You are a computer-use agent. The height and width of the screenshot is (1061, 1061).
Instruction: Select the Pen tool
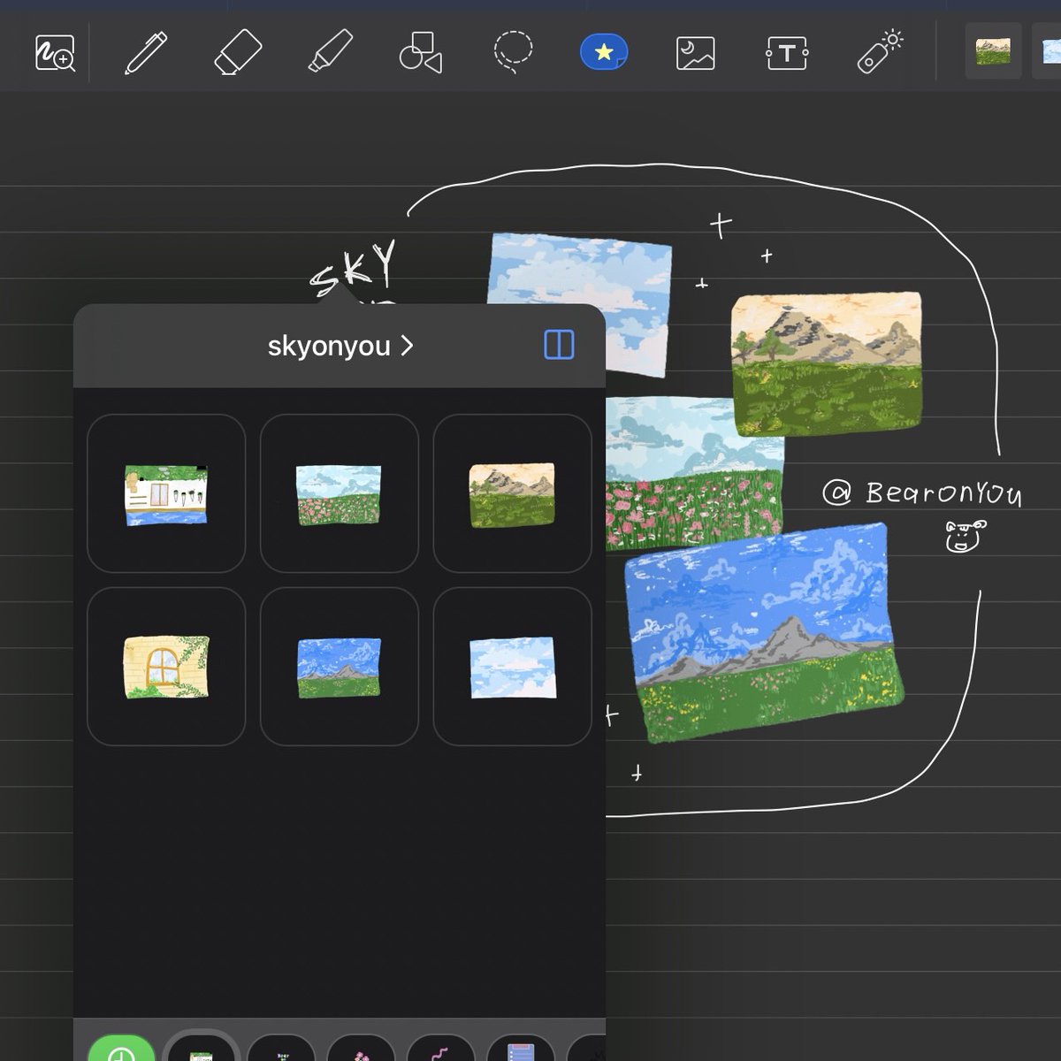point(146,52)
